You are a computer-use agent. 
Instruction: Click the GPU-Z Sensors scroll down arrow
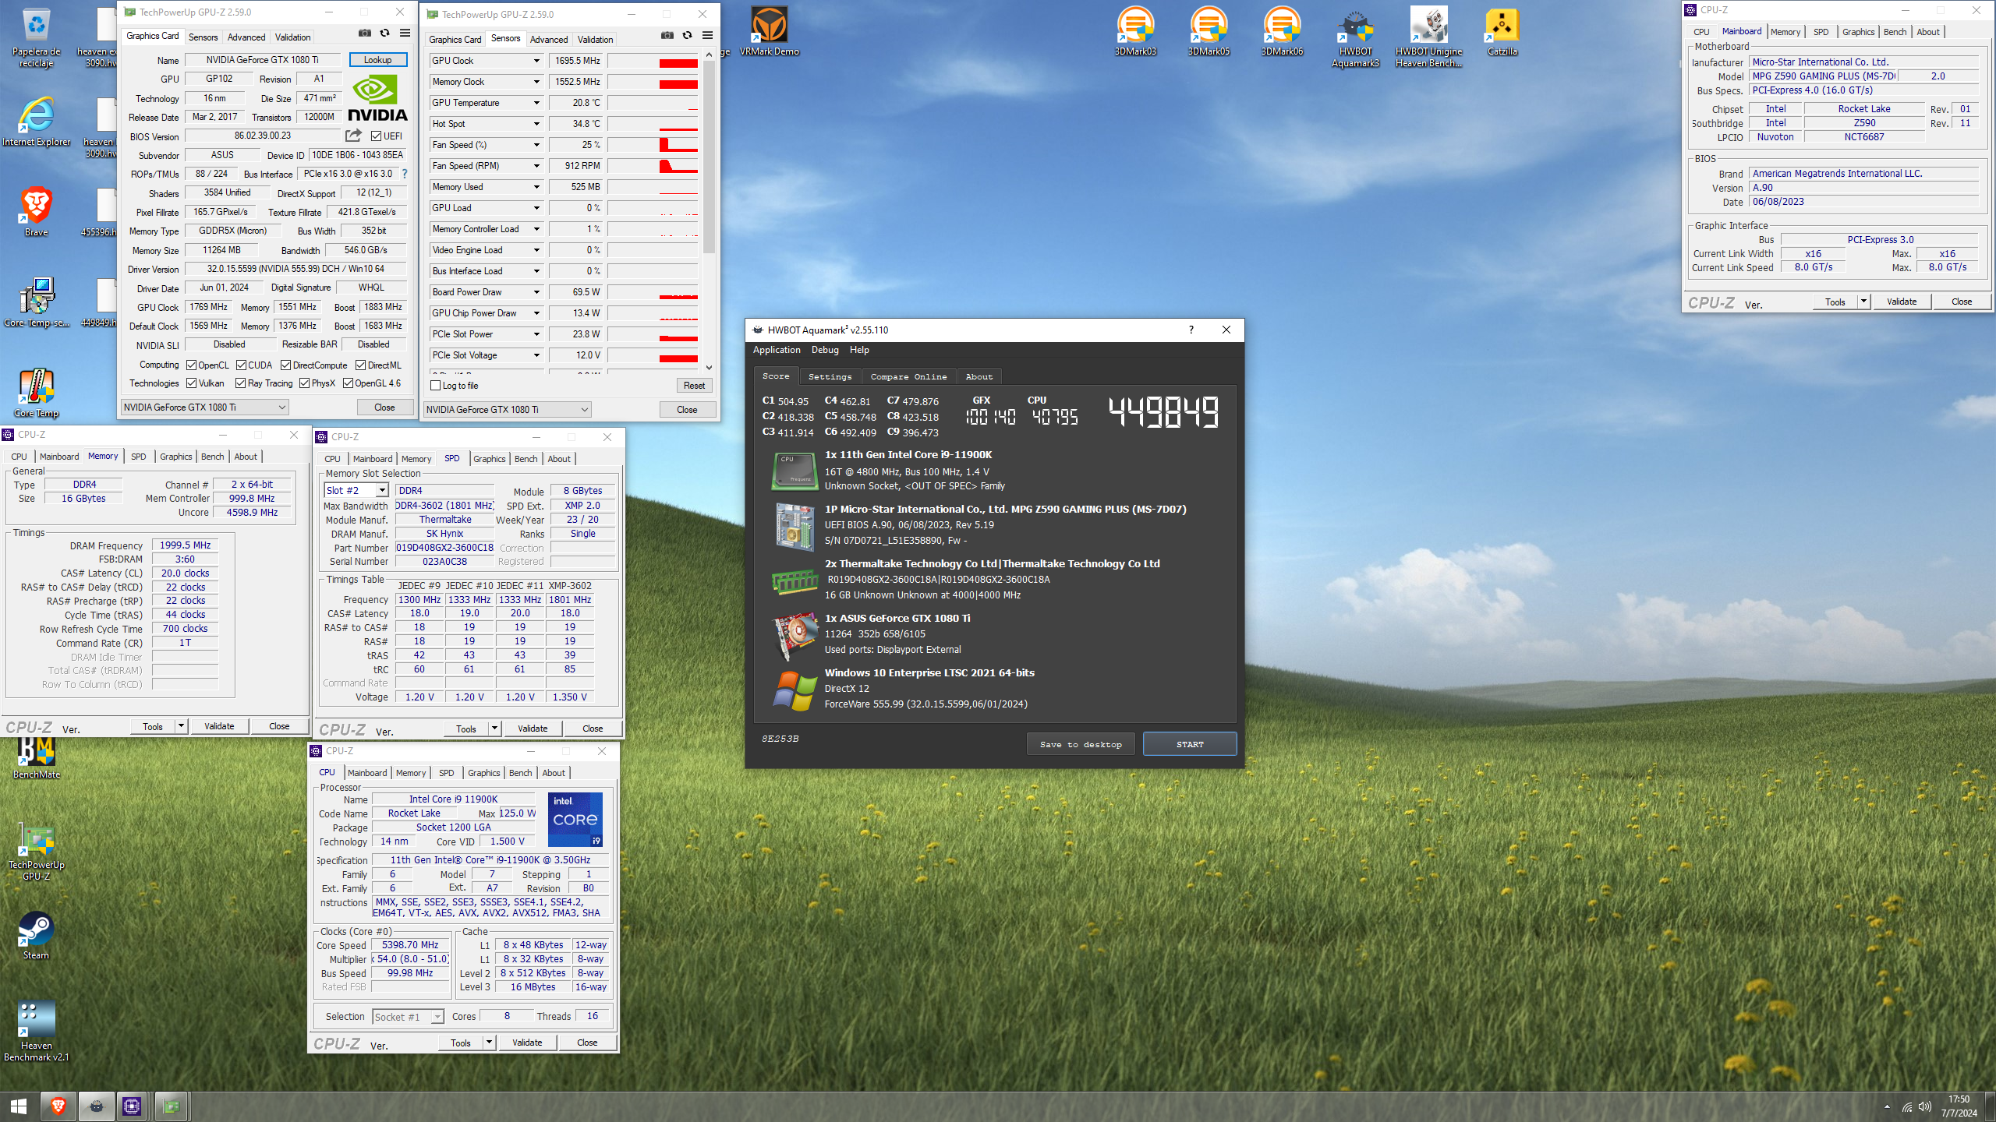pyautogui.click(x=709, y=367)
